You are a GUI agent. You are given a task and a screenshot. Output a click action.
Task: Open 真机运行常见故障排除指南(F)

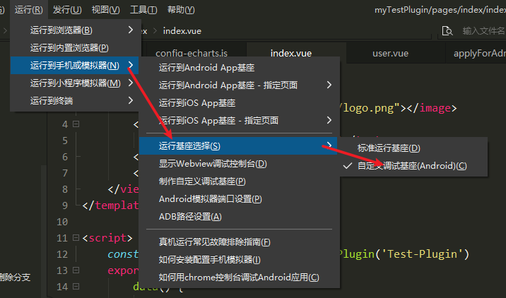(239, 242)
